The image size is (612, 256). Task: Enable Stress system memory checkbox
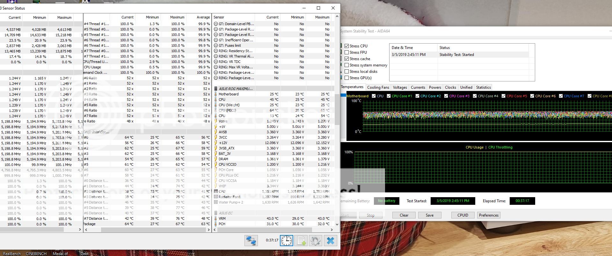[346, 65]
